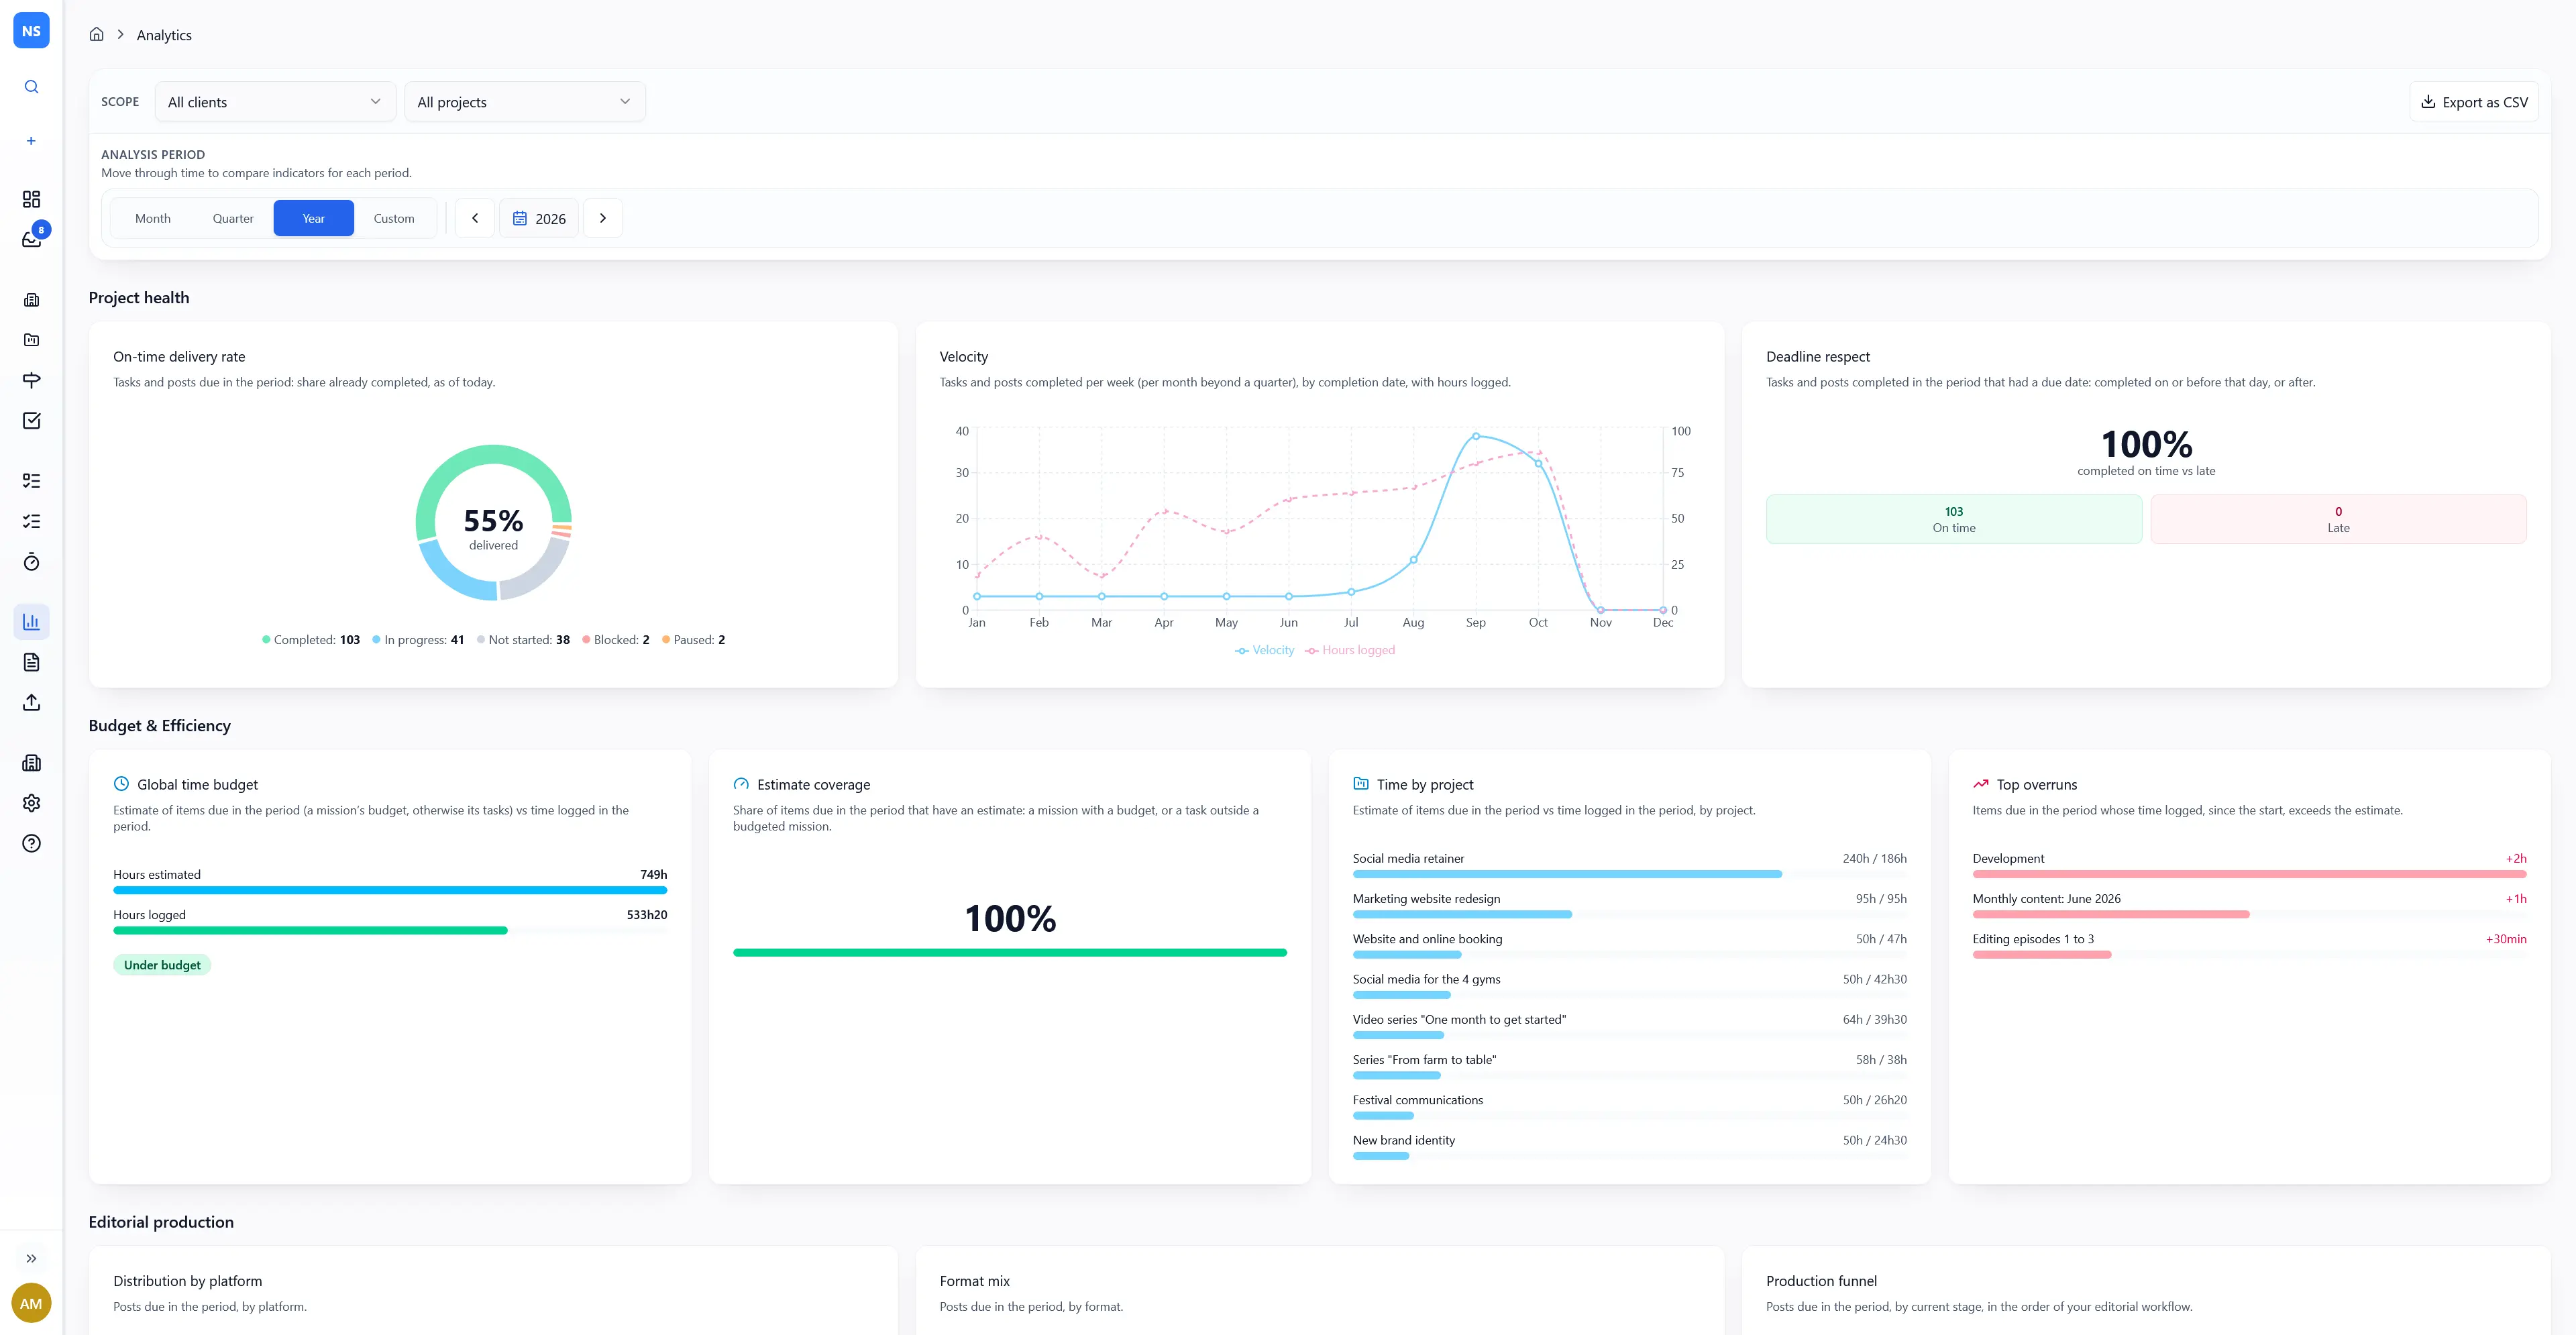Open the signpost icon in sidebar
This screenshot has width=2576, height=1335.
[x=31, y=380]
